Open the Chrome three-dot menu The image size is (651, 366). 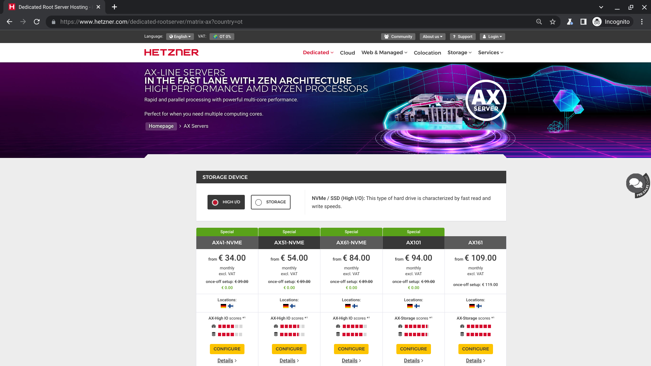642,22
